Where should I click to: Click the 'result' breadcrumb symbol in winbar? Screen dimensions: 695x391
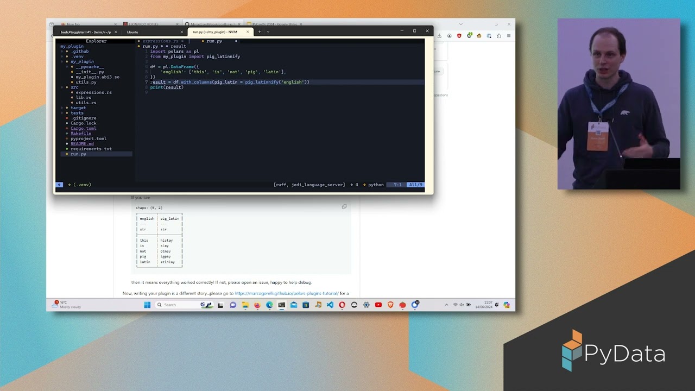click(x=178, y=46)
